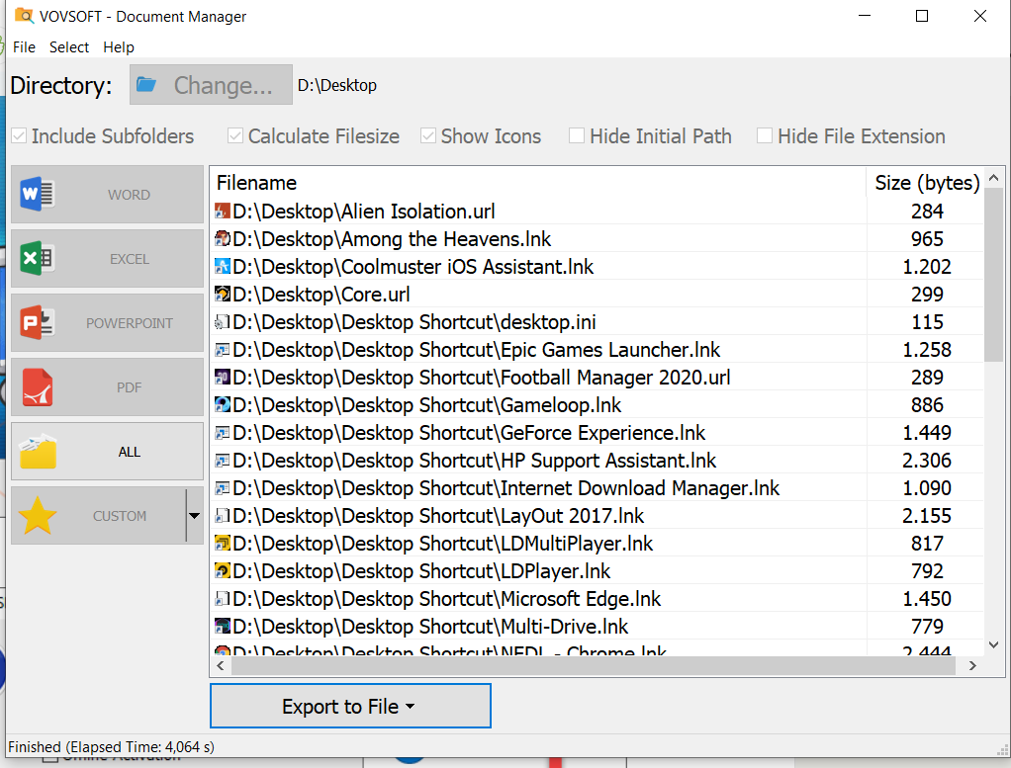The height and width of the screenshot is (768, 1011).
Task: Click the Coolmuster iOS Assistant.lnk file icon
Action: (x=223, y=267)
